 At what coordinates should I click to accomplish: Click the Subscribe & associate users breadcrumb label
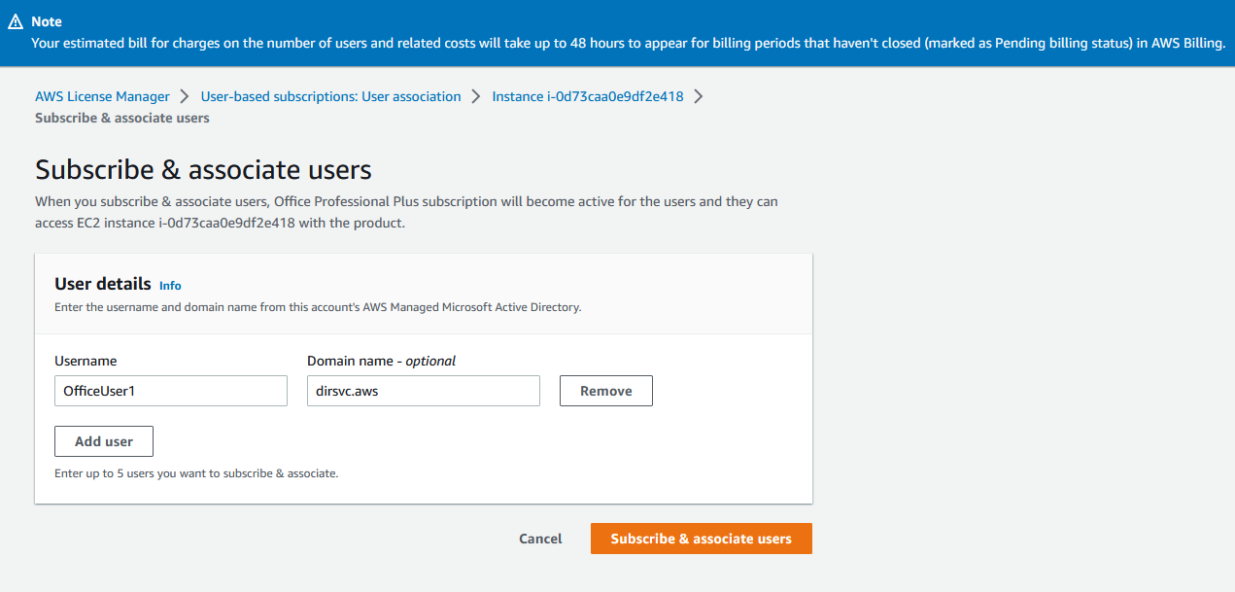tap(121, 117)
